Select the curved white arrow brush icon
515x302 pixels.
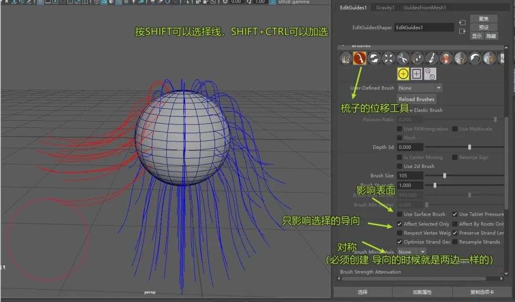pyautogui.click(x=474, y=59)
